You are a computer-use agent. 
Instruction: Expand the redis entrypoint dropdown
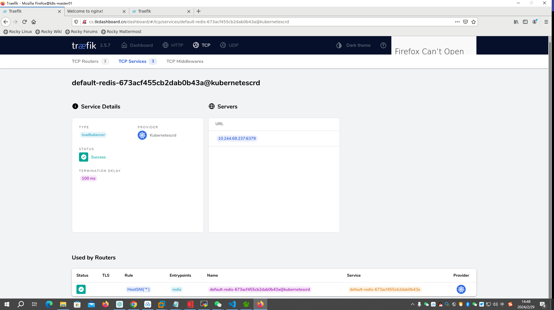pyautogui.click(x=176, y=289)
